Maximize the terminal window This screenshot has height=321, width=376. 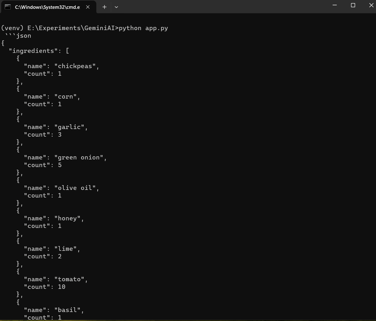click(x=353, y=5)
